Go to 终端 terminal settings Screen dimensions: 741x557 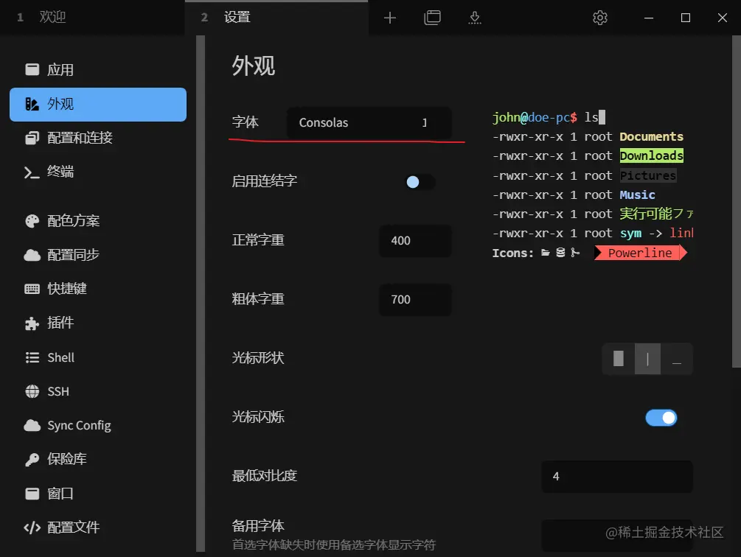point(98,172)
